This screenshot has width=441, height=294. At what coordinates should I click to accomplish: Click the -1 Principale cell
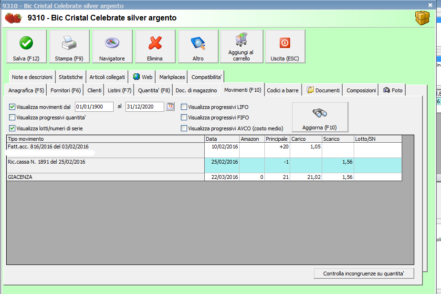(277, 166)
